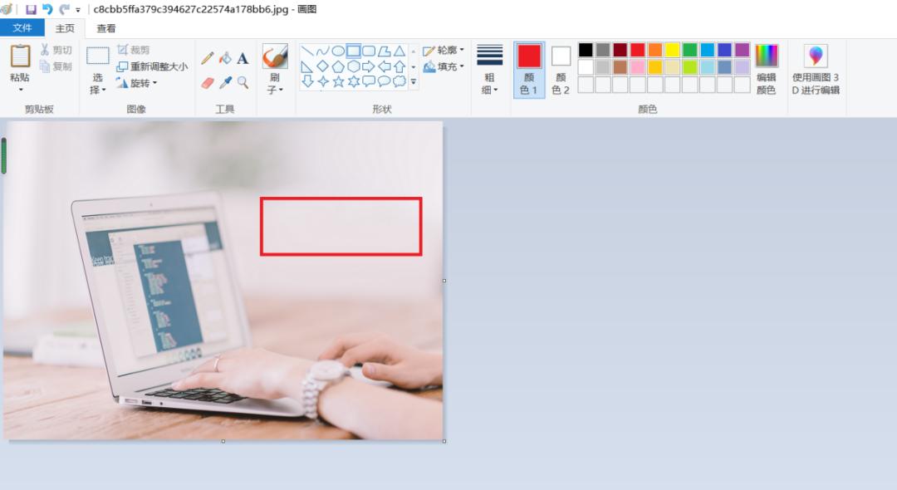Select the pentagon shape
Image resolution: width=897 pixels, height=490 pixels.
338,66
